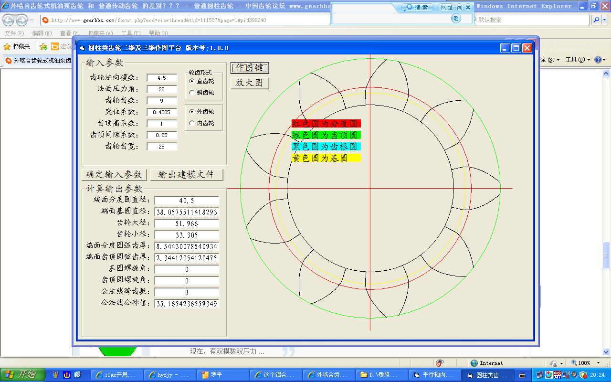Click the 端面基圆直径 output field
This screenshot has height=382, width=611.
coord(187,212)
